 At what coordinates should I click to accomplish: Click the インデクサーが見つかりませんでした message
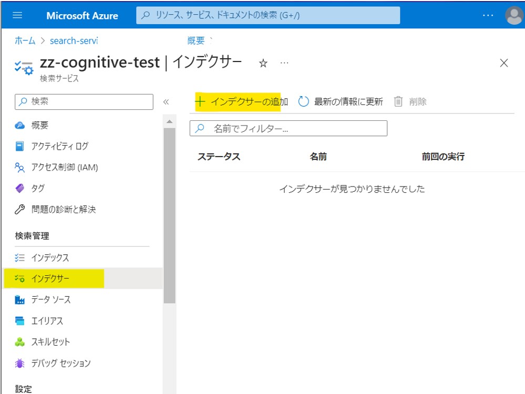coord(352,189)
